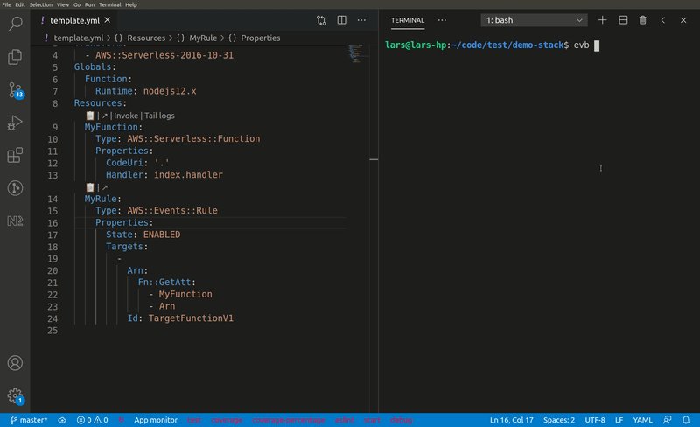Click the debug status bar item
Viewport: 700px width, 427px height.
(401, 420)
